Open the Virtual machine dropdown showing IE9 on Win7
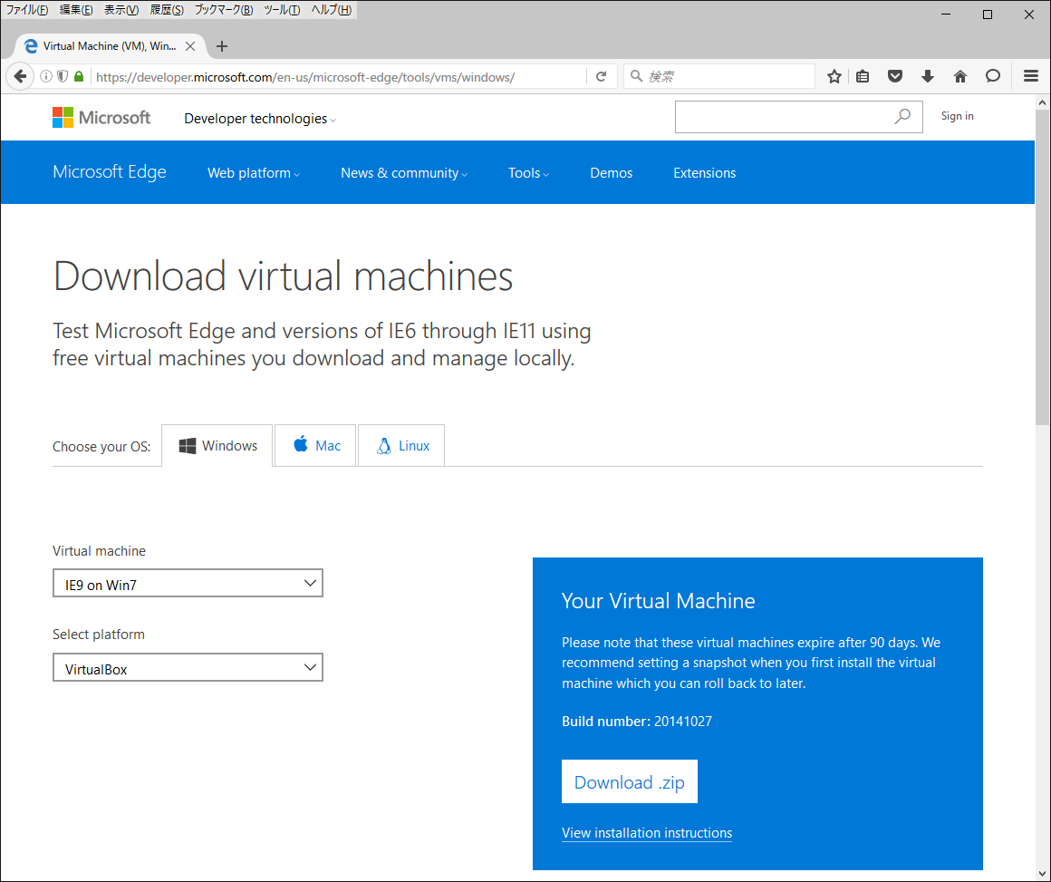 [188, 584]
